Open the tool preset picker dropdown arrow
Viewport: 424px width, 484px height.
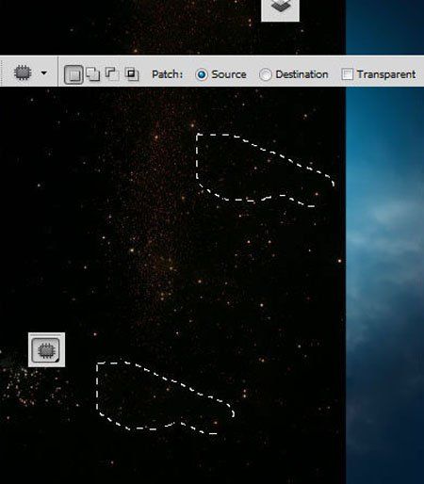point(44,73)
